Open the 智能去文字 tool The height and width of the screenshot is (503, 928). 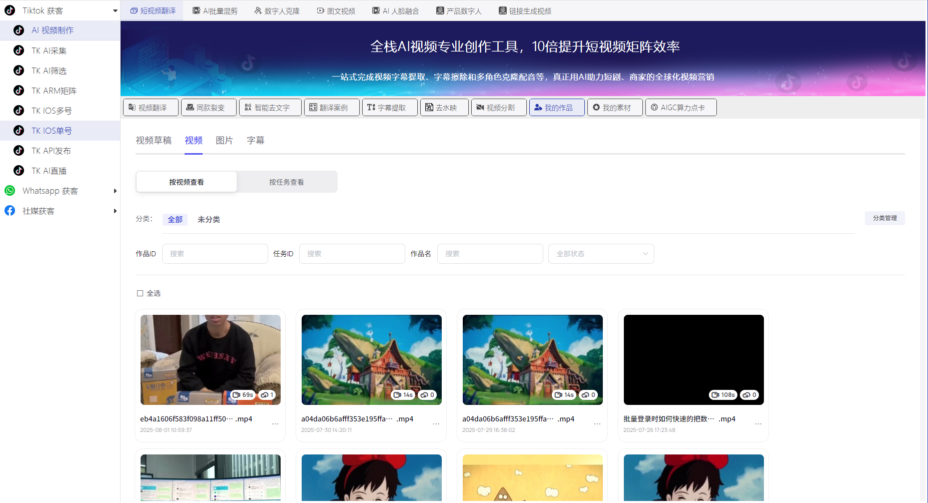270,107
